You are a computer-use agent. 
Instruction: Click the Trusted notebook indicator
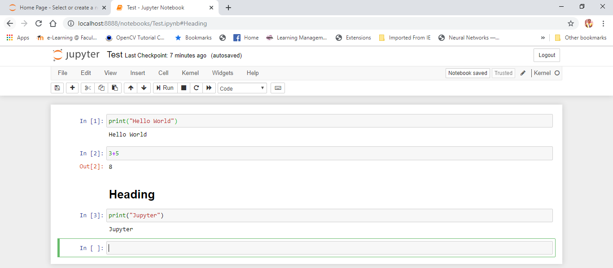[x=503, y=73]
